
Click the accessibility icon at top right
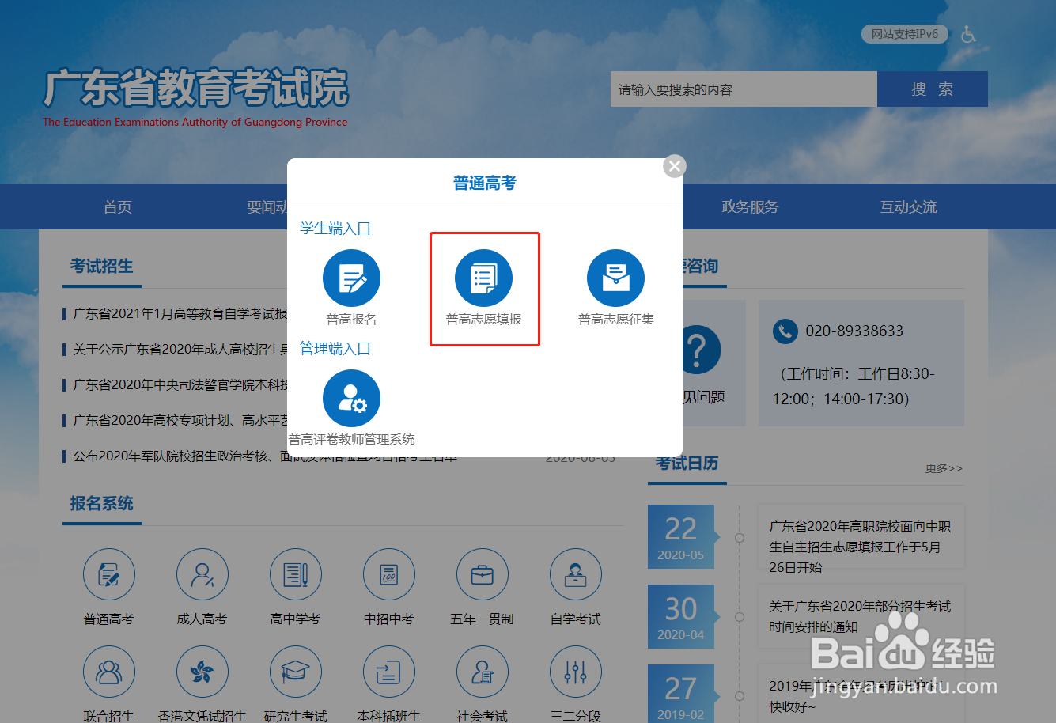tap(969, 34)
